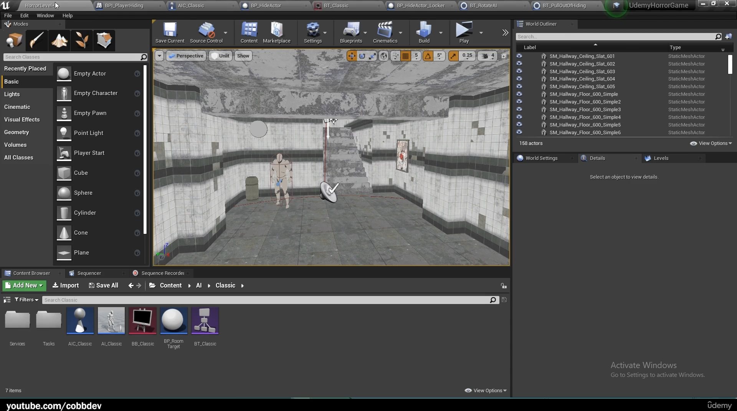Select the Landscape mode icon
This screenshot has width=737, height=411.
point(59,40)
